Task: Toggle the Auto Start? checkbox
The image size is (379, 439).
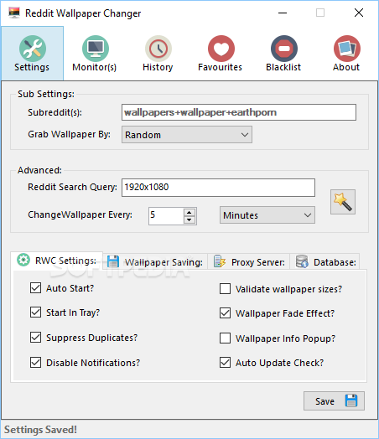Action: [35, 288]
